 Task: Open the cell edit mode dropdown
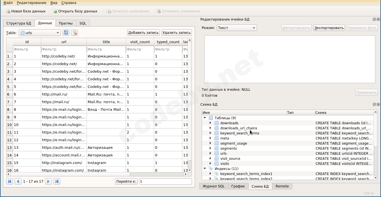pos(237,28)
